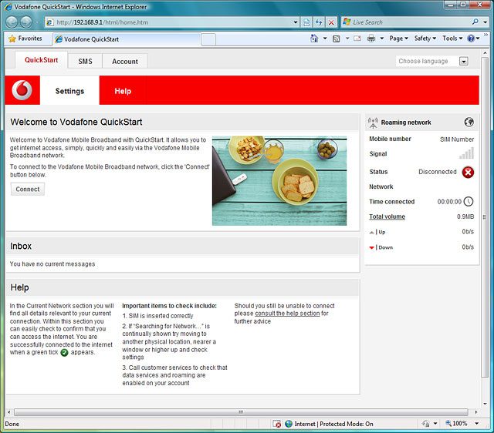Click the red Disconnected status icon
The height and width of the screenshot is (433, 494).
[x=468, y=172]
